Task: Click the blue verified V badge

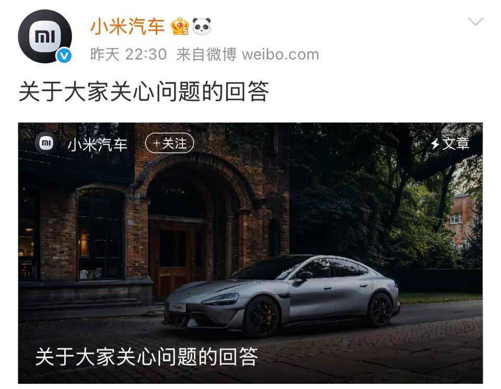Action: [x=64, y=56]
